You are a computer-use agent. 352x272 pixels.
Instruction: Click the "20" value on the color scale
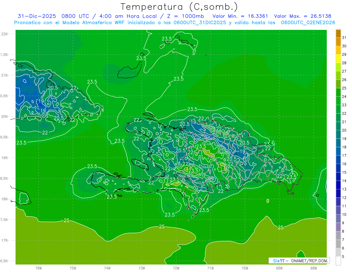click(x=344, y=130)
